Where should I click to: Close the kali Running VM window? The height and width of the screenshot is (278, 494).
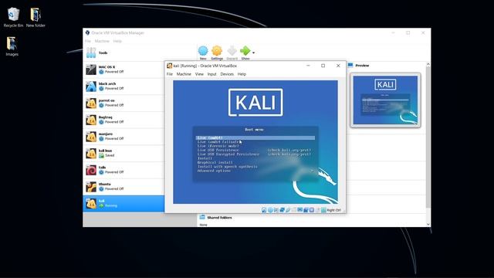[x=338, y=66]
